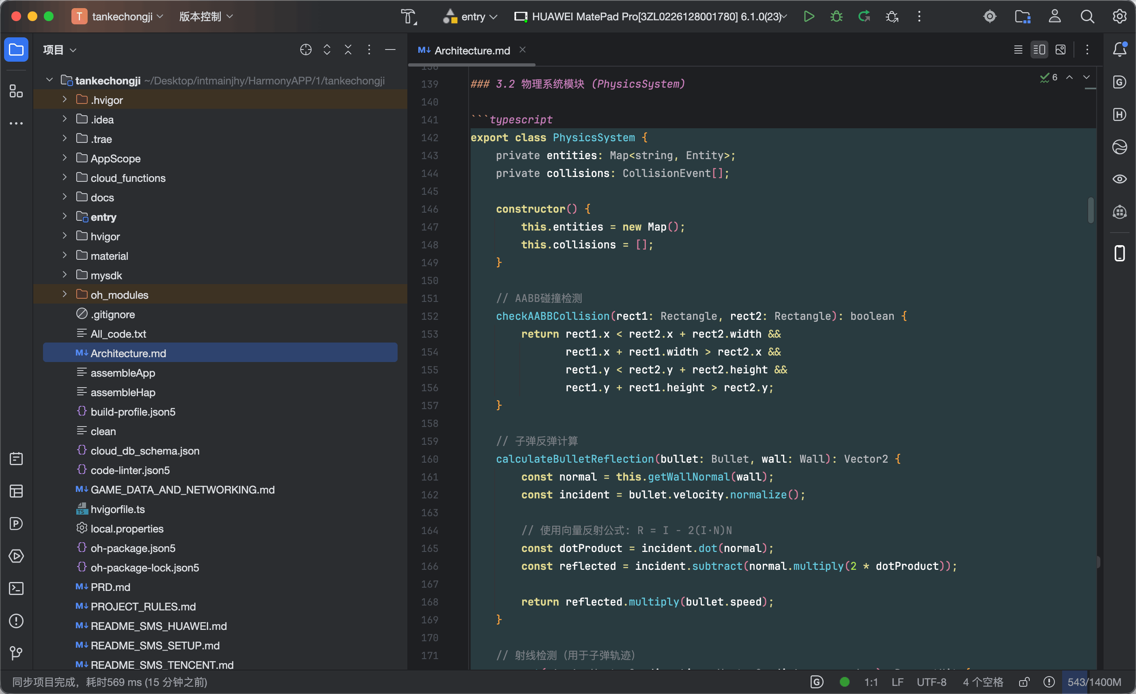Viewport: 1136px width, 694px height.
Task: Open the tankechongji project dropdown
Action: coord(118,17)
